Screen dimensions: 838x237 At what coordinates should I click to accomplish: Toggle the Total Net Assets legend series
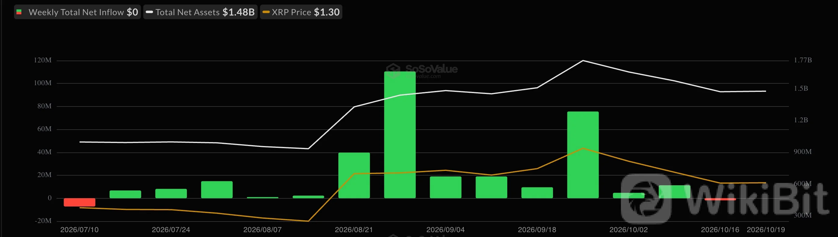point(200,12)
